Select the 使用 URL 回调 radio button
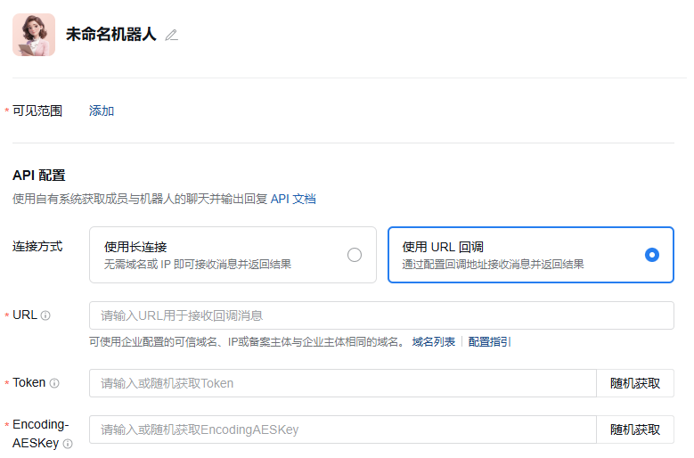Viewport: 694px width, 458px height. tap(652, 255)
